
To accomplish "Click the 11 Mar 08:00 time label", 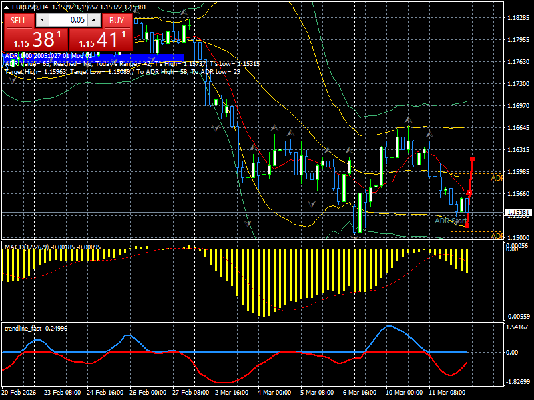I will tap(447, 393).
